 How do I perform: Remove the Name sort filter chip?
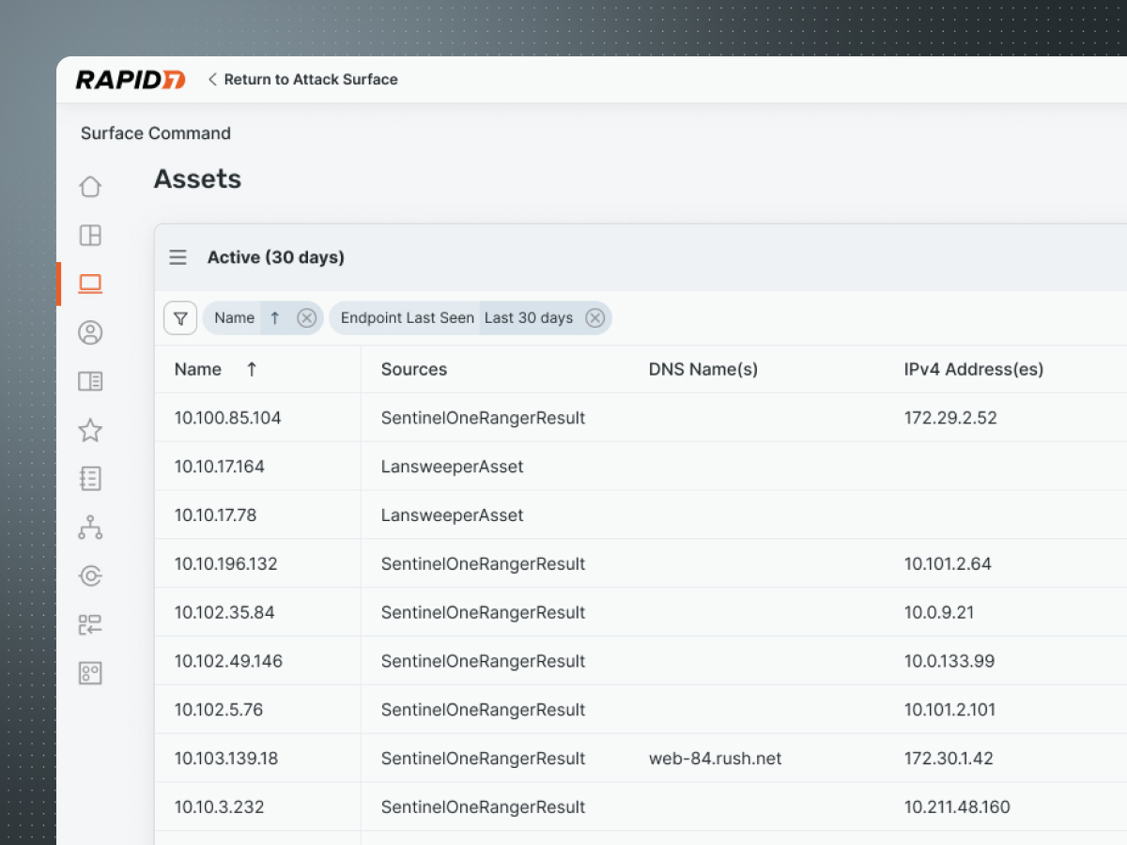pyautogui.click(x=306, y=318)
